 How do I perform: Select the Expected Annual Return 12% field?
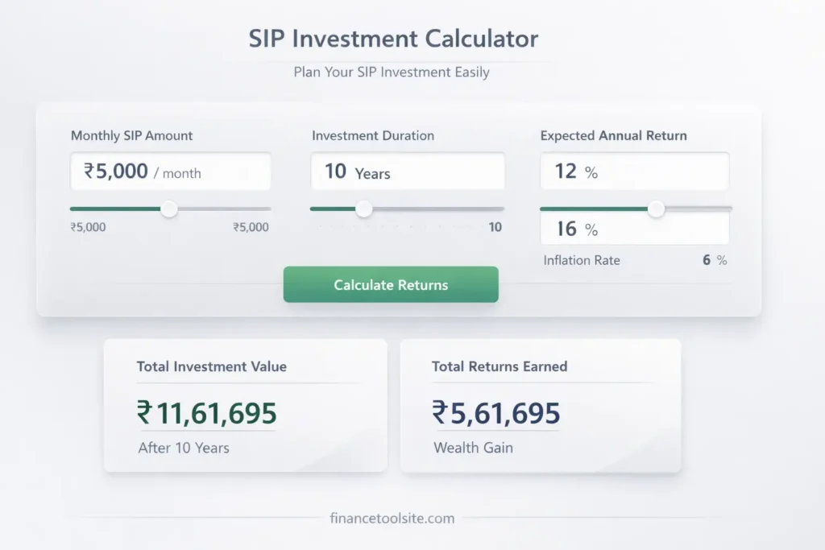[x=634, y=171]
